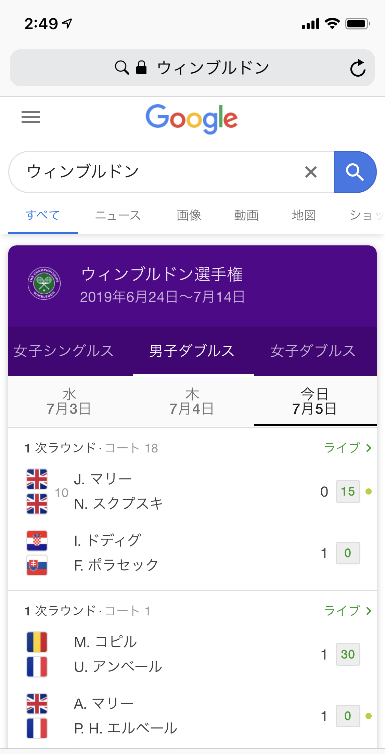Open the 動画 search tab
This screenshot has width=385, height=754.
(246, 215)
